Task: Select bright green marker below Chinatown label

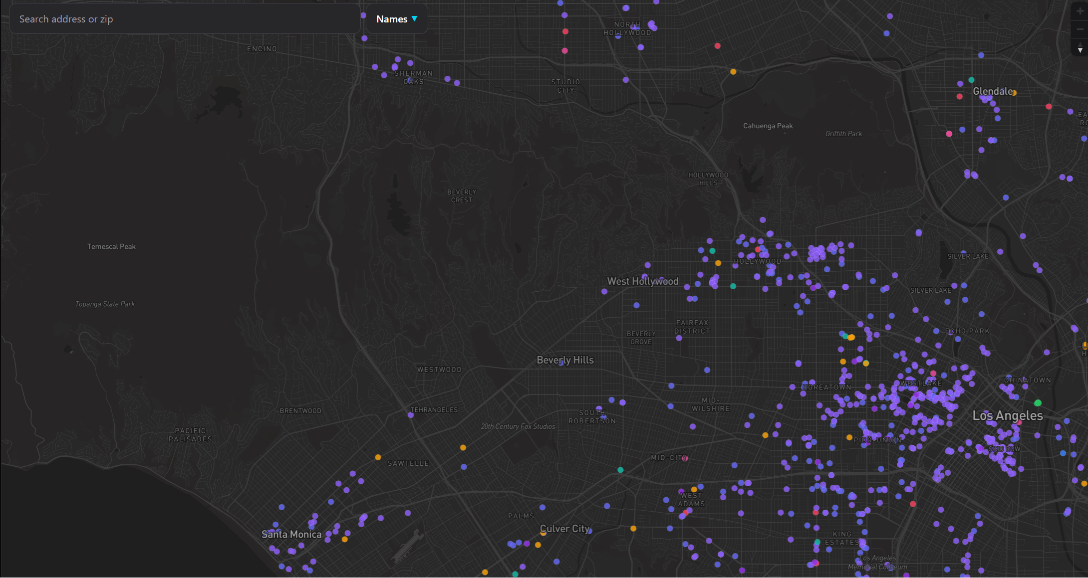Action: (1038, 403)
